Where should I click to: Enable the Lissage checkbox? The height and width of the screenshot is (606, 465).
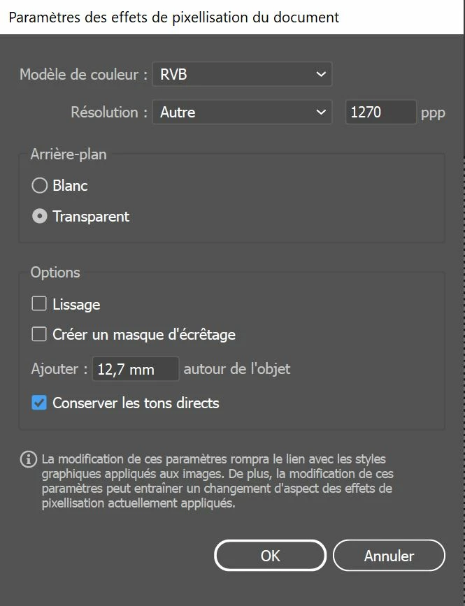(39, 304)
